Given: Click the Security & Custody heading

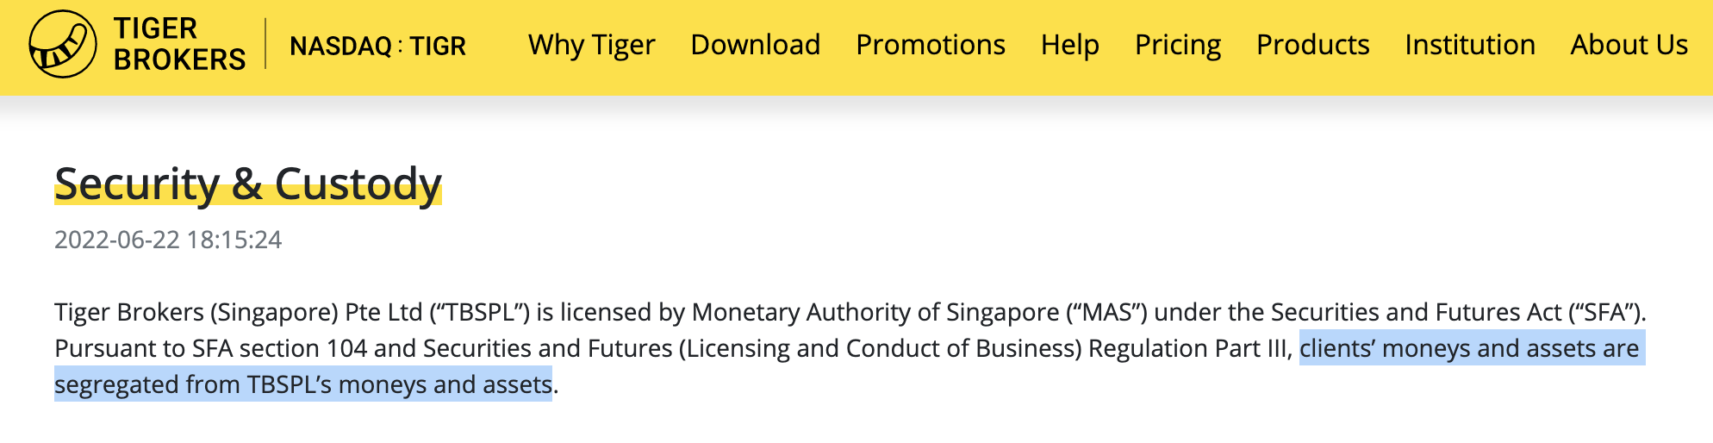Looking at the screenshot, I should 248,184.
